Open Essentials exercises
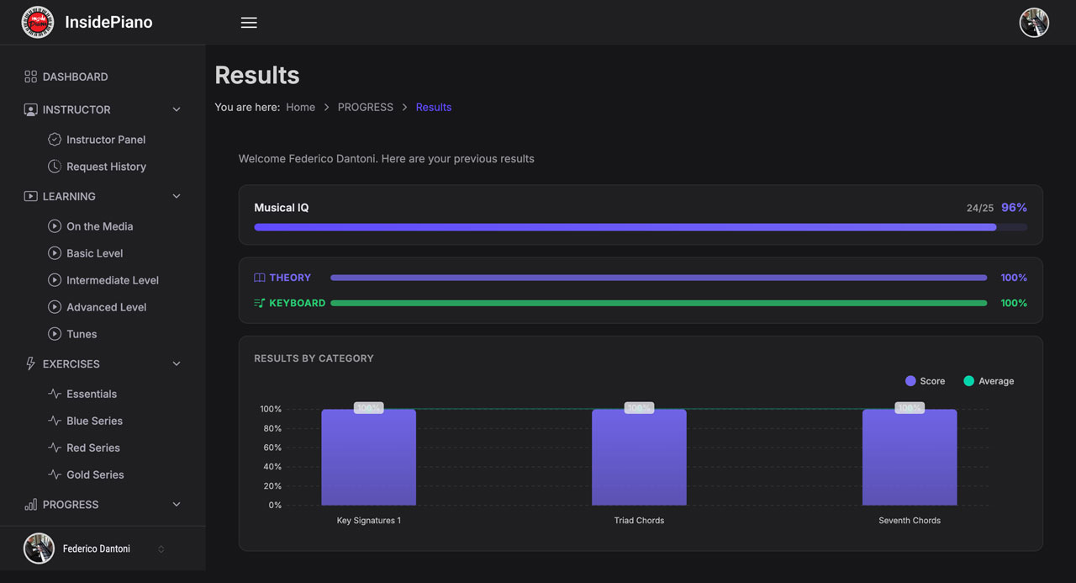1076x583 pixels. click(92, 394)
